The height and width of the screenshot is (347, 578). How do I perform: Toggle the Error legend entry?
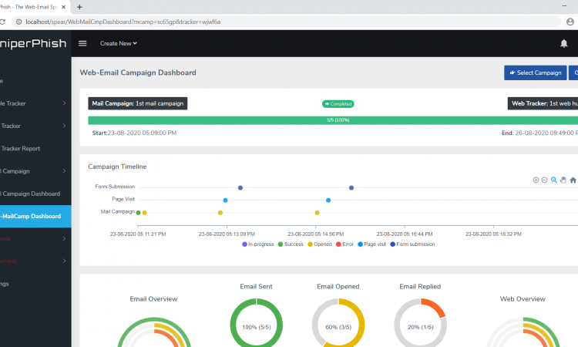344,244
